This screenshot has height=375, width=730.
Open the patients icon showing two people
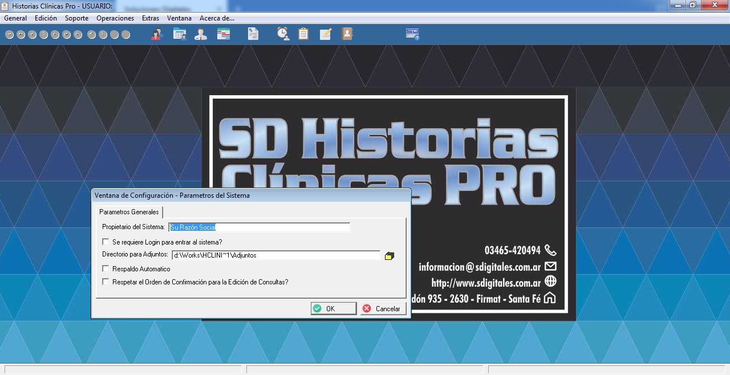point(157,34)
